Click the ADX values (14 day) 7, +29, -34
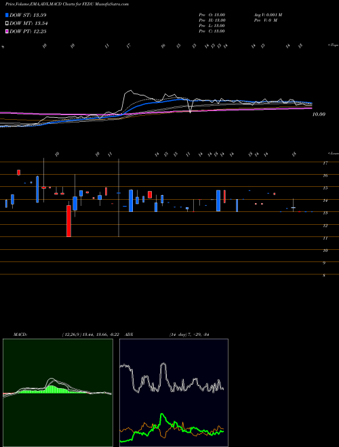Viewport: 339px width, 447px height. (189, 335)
